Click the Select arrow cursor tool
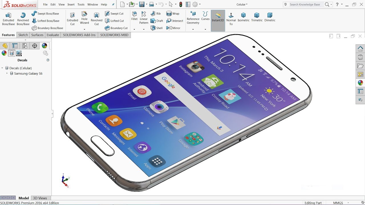This screenshot has height=205, width=365. (171, 4)
